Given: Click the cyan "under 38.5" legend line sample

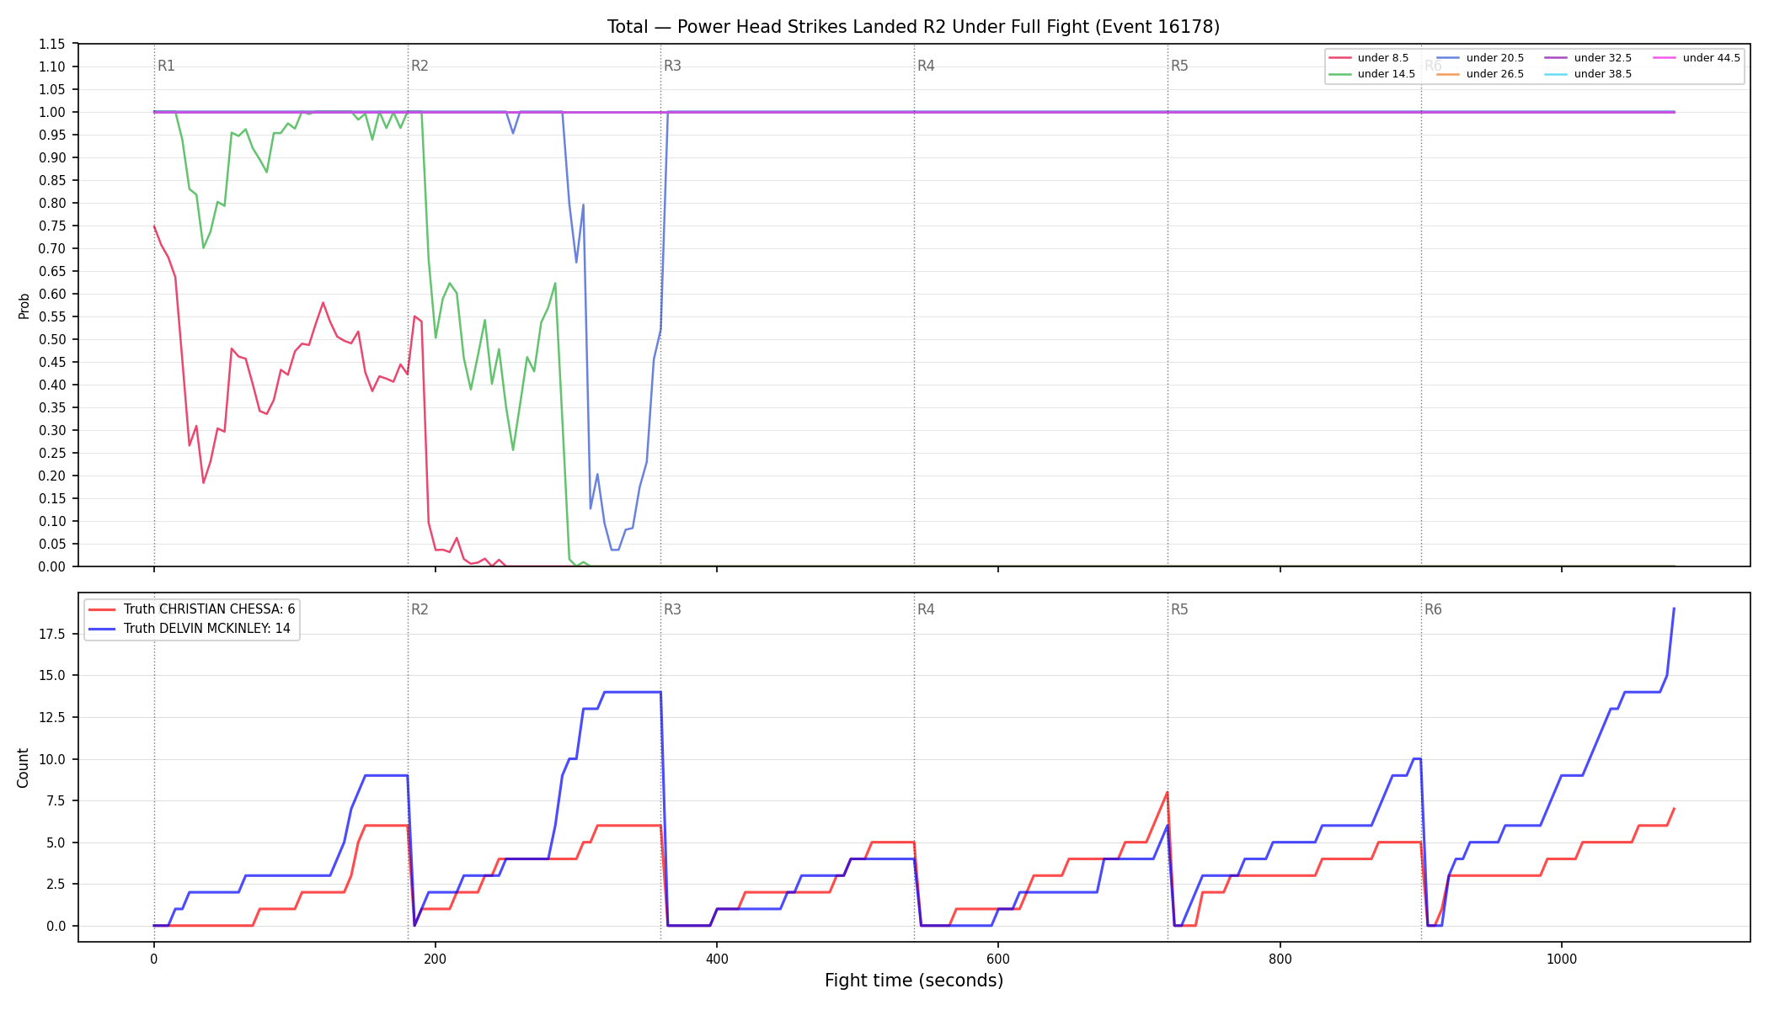Looking at the screenshot, I should [1556, 74].
